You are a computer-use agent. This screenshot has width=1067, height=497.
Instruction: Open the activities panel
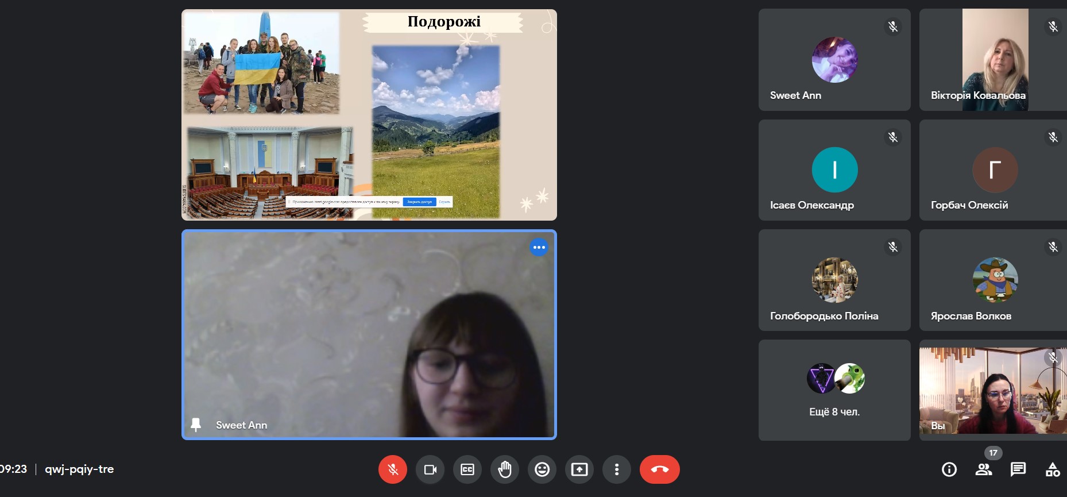point(1053,469)
